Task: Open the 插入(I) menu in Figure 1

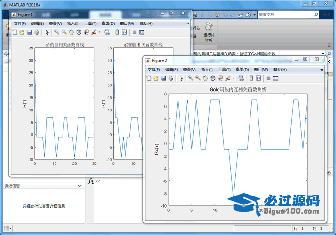Action: pos(73,23)
